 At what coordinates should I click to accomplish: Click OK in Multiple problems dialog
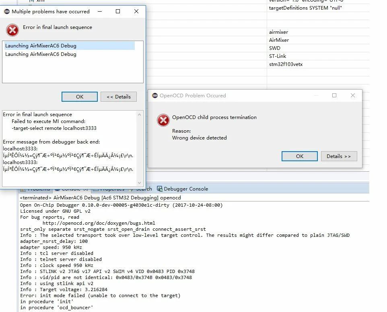[80, 96]
